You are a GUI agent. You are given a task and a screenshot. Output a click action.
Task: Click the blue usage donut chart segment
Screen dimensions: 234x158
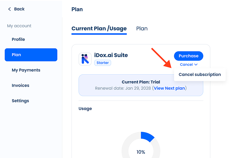(148, 136)
